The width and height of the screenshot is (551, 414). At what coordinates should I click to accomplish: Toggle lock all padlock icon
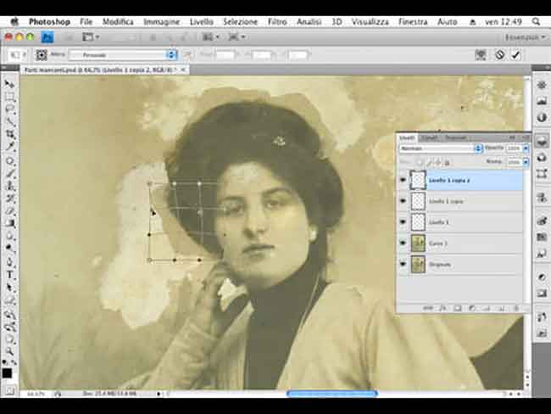pyautogui.click(x=448, y=163)
